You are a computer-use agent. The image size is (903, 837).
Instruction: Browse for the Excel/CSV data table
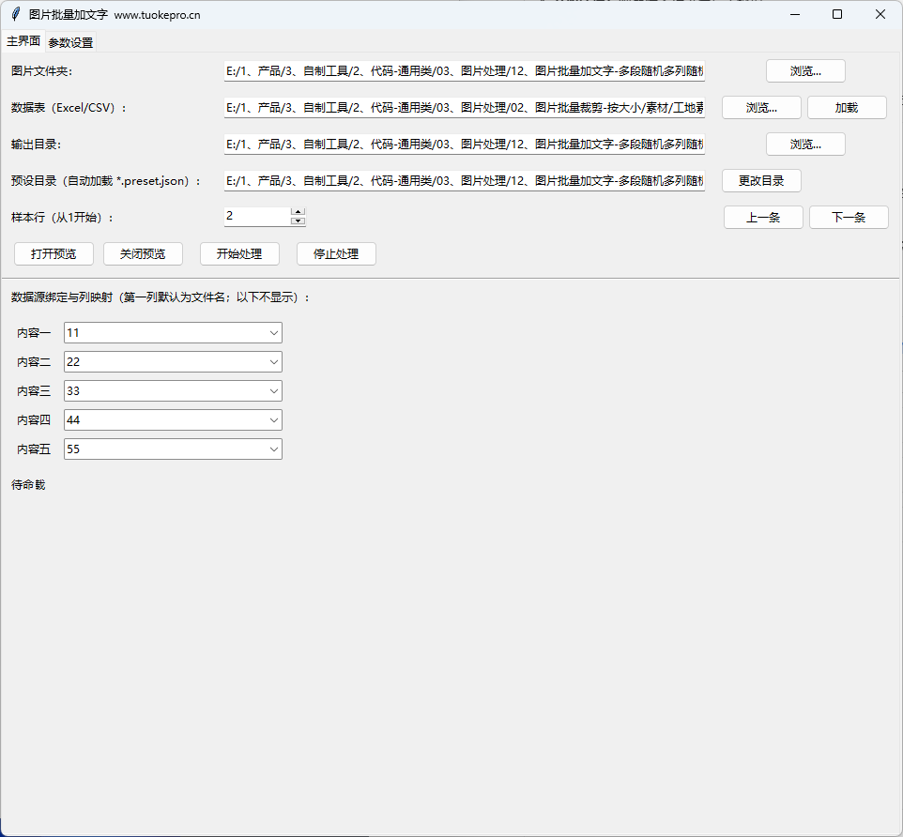pos(761,108)
